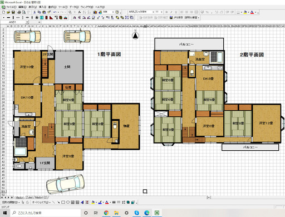Toggle Bold formatting button
Image resolution: width=285 pixels, height=217 pixels.
(x=166, y=12)
